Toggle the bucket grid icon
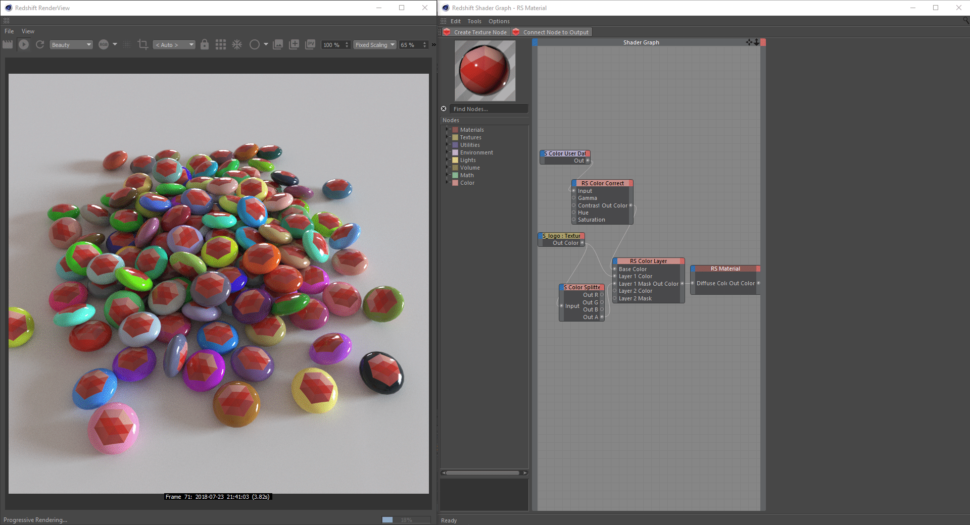This screenshot has width=970, height=525. click(x=221, y=44)
